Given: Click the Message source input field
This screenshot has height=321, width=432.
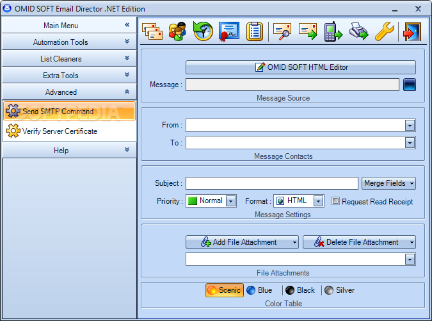Looking at the screenshot, I should point(292,85).
